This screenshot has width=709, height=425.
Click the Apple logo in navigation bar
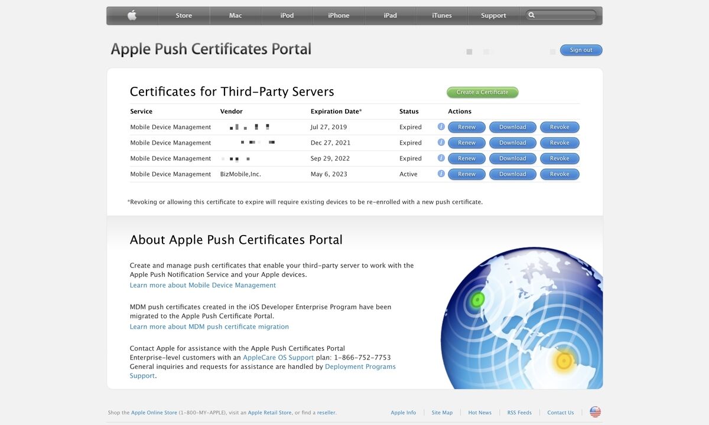132,15
